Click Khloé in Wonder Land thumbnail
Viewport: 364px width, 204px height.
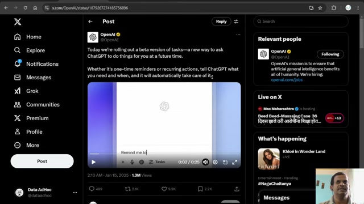(x=268, y=159)
